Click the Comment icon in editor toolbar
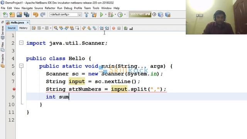The image size is (247, 139). tap(125, 28)
